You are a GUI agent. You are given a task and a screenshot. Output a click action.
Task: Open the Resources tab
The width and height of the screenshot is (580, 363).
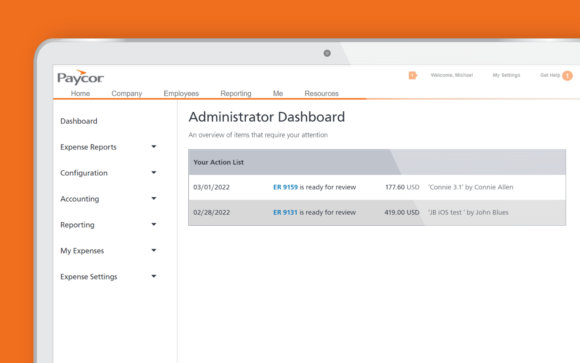pyautogui.click(x=321, y=93)
